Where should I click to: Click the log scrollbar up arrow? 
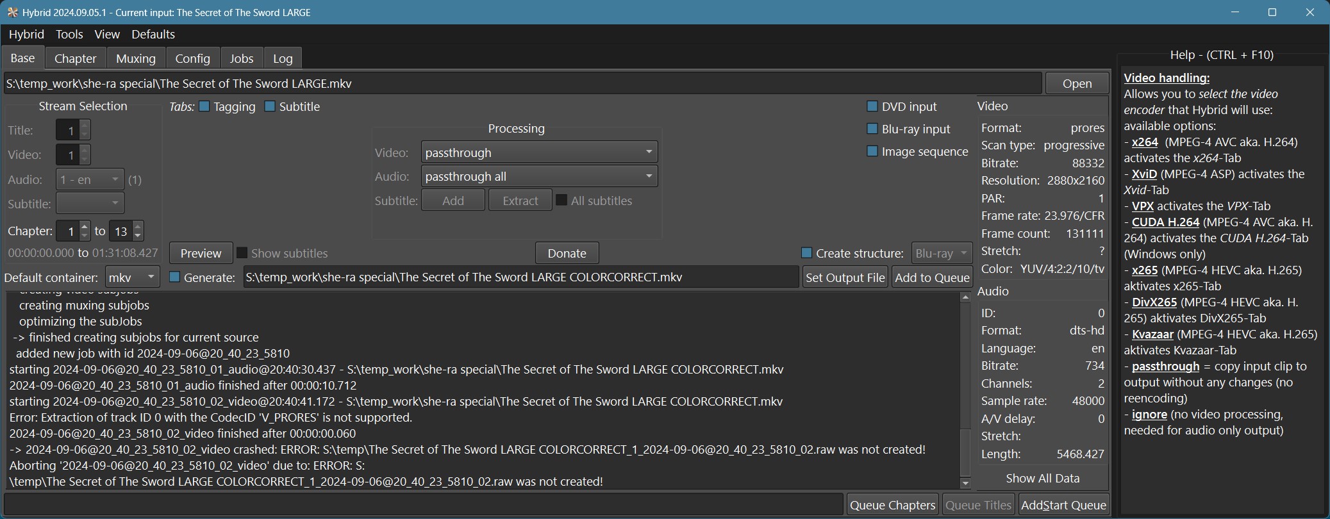coord(965,297)
